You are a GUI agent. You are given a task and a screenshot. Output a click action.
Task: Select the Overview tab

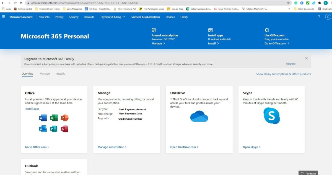pyautogui.click(x=27, y=74)
